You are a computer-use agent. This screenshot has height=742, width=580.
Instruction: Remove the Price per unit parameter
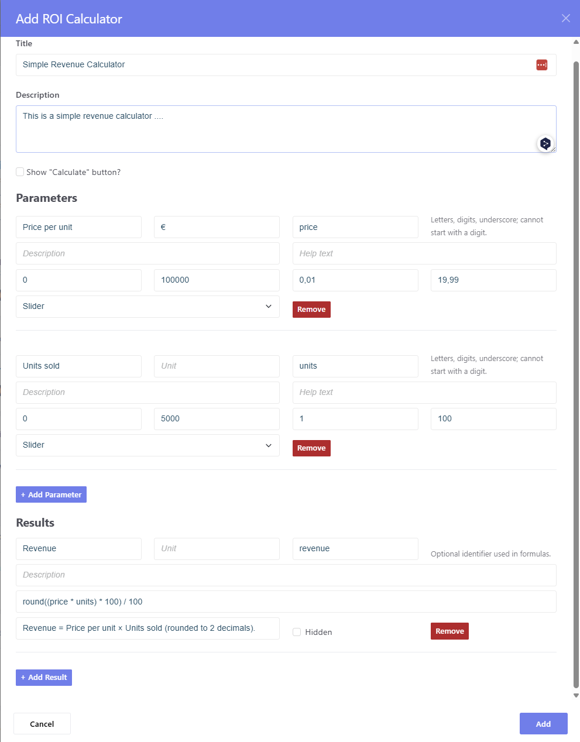311,310
